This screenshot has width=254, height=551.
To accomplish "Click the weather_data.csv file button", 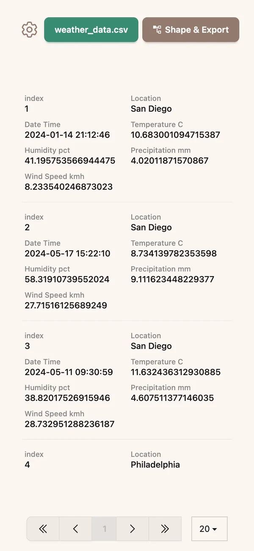I will point(91,29).
